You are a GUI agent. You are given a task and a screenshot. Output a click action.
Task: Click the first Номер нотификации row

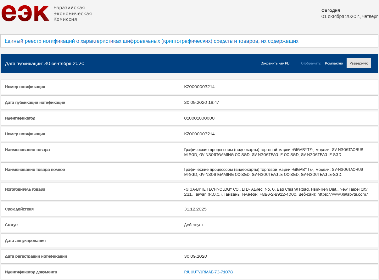point(189,87)
